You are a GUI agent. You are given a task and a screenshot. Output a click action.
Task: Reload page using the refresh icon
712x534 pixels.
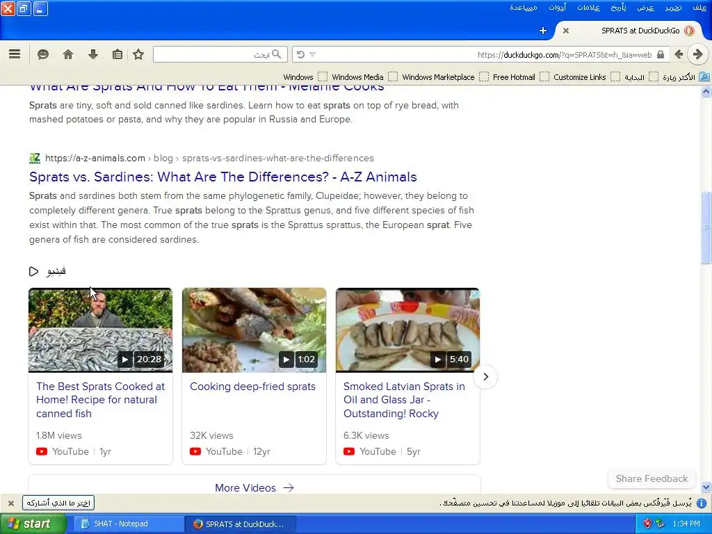click(x=300, y=54)
